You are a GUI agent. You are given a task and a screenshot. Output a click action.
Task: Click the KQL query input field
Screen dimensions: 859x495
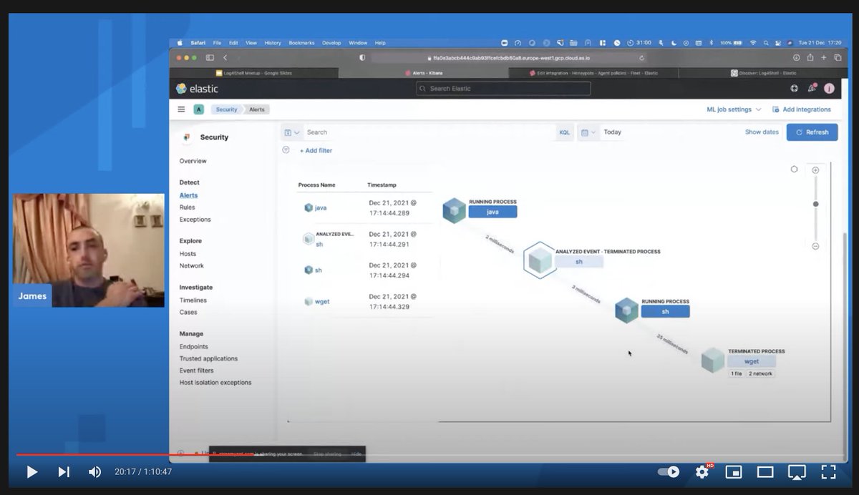pos(428,132)
